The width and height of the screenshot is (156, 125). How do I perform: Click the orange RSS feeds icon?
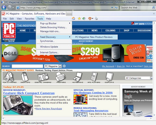point(90,19)
